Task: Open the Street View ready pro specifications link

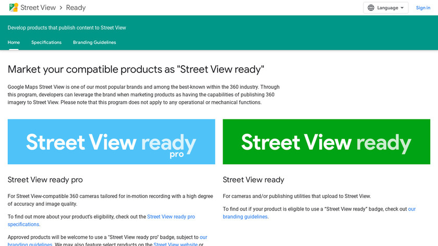Action: [x=171, y=217]
